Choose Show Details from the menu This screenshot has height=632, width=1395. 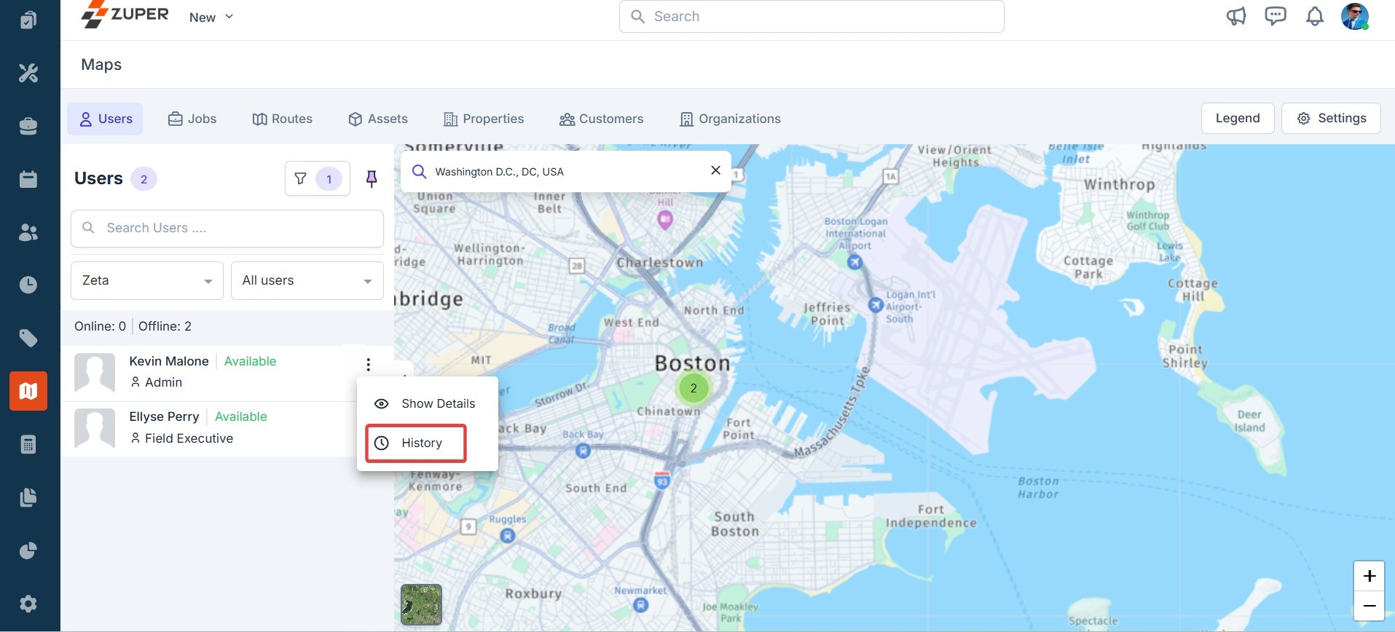(428, 403)
